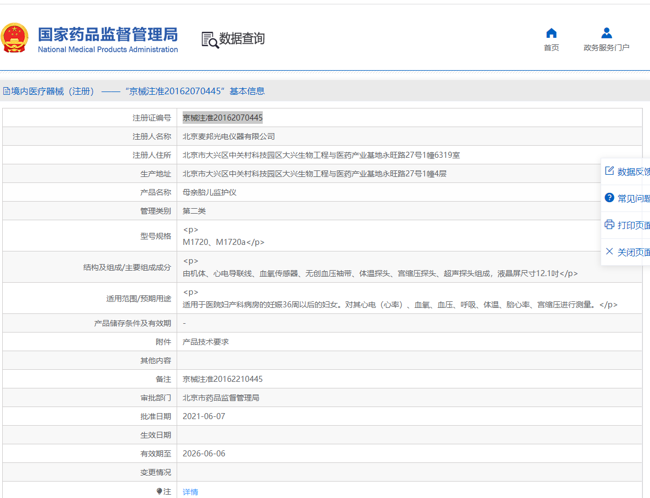Click the 产品储存条件及有效期 label

click(133, 323)
